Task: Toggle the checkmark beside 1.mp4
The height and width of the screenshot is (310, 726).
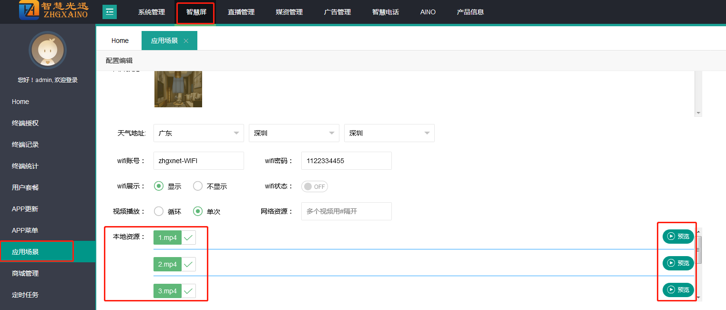Action: click(x=188, y=238)
